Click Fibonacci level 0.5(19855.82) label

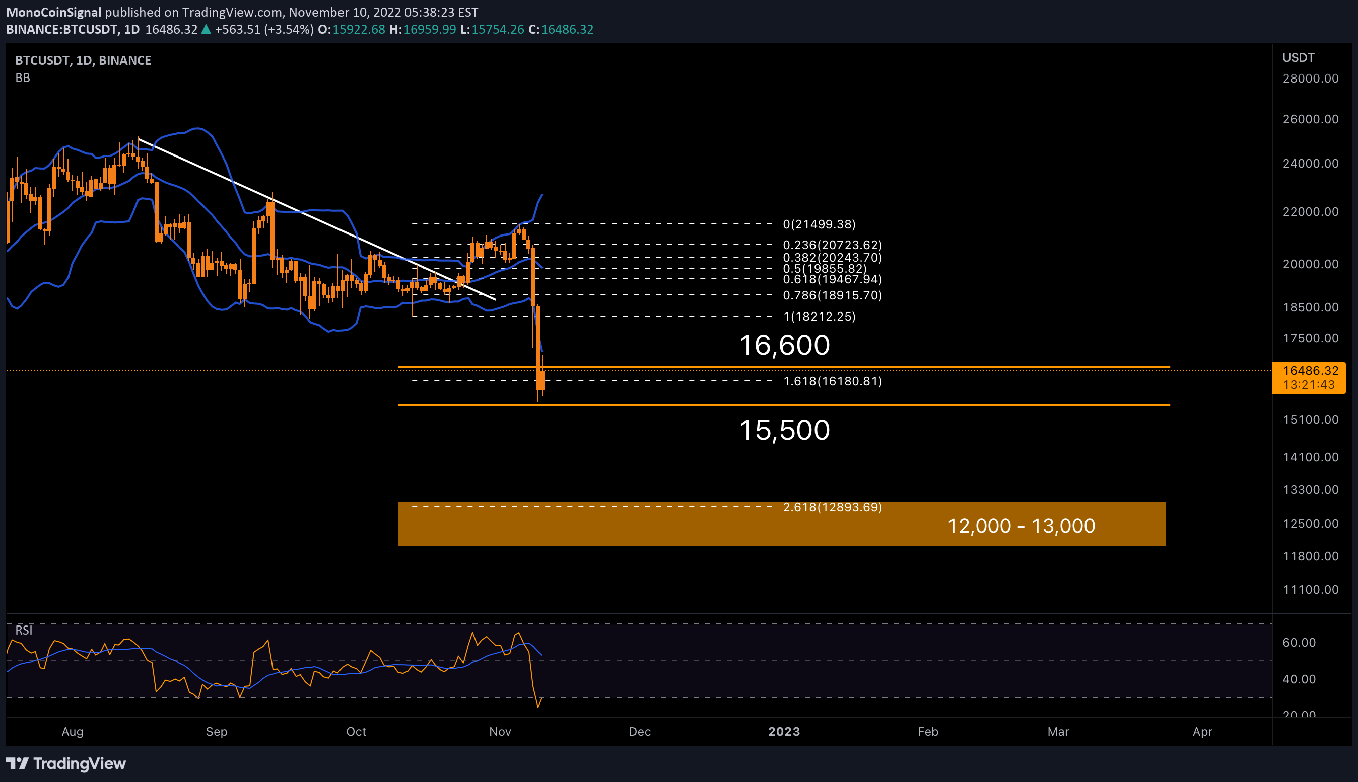point(825,268)
